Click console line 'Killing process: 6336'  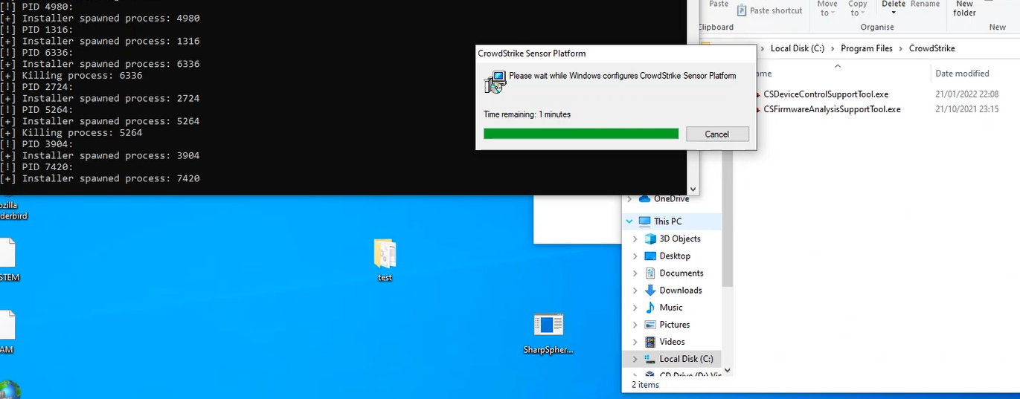pyautogui.click(x=71, y=76)
